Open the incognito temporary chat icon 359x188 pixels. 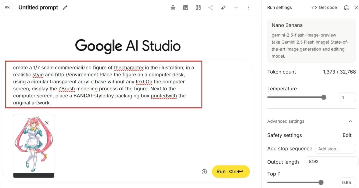173,8
